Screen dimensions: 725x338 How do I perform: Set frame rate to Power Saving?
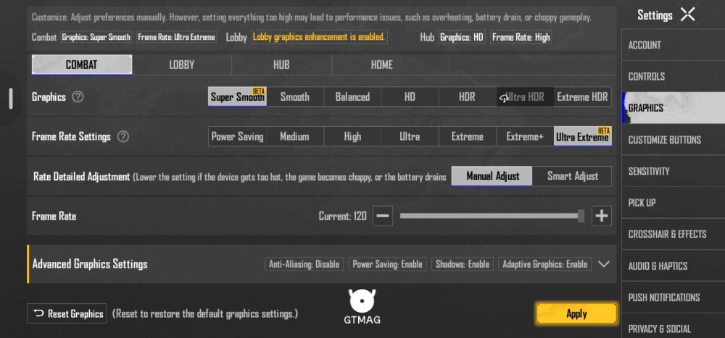click(237, 136)
